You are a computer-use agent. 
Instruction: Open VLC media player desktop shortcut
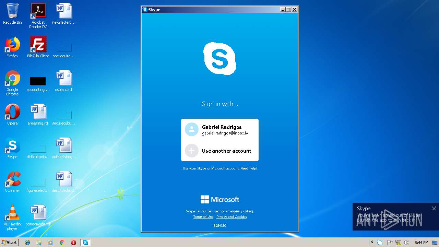point(12,217)
